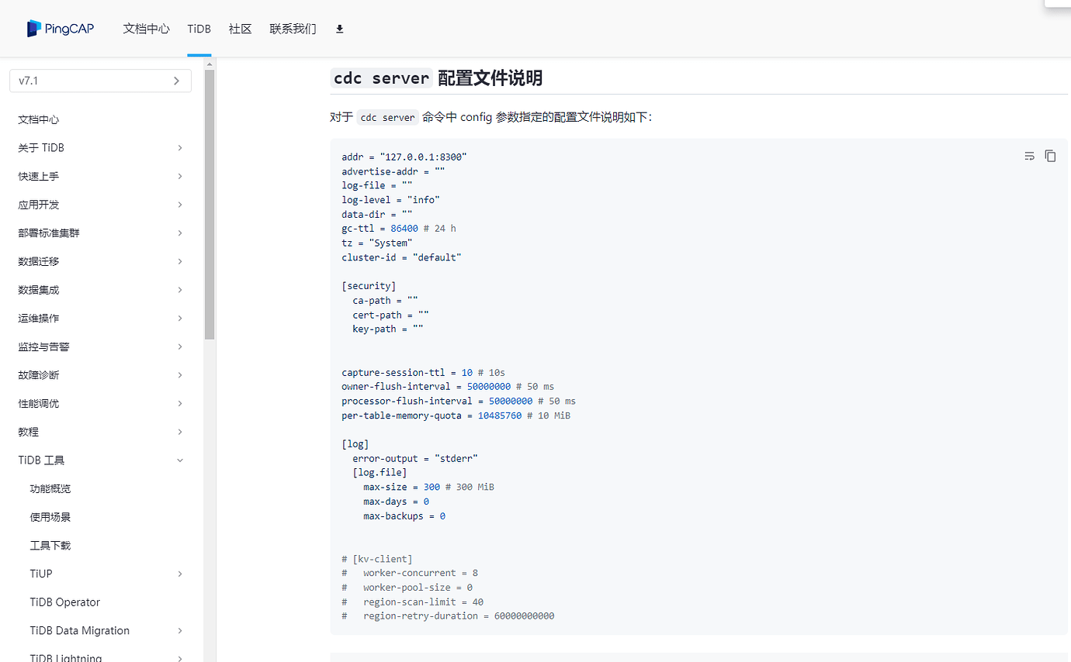Screen dimensions: 1071x662
Task: Go to the 工具下载 page
Action: point(50,546)
